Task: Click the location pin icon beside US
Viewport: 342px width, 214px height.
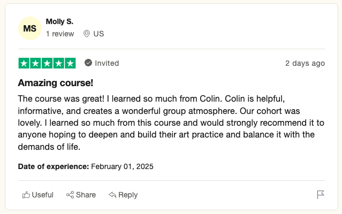Action: [x=87, y=34]
